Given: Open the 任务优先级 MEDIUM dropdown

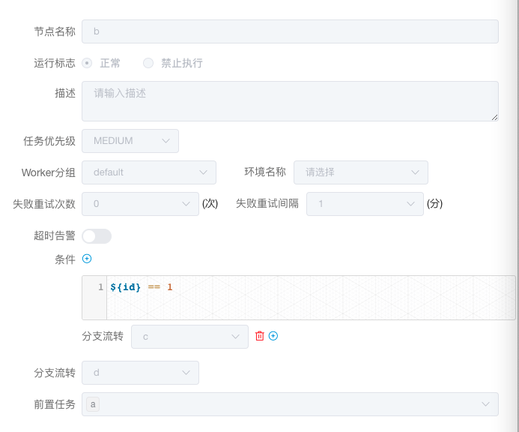Looking at the screenshot, I should tap(130, 141).
